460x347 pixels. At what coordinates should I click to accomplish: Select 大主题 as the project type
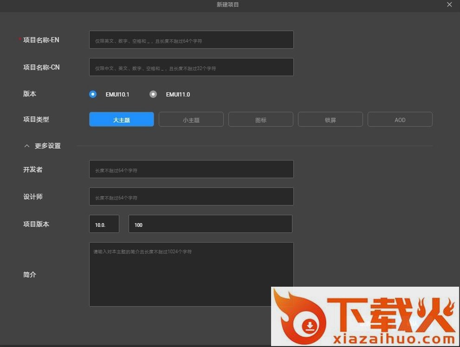(122, 120)
